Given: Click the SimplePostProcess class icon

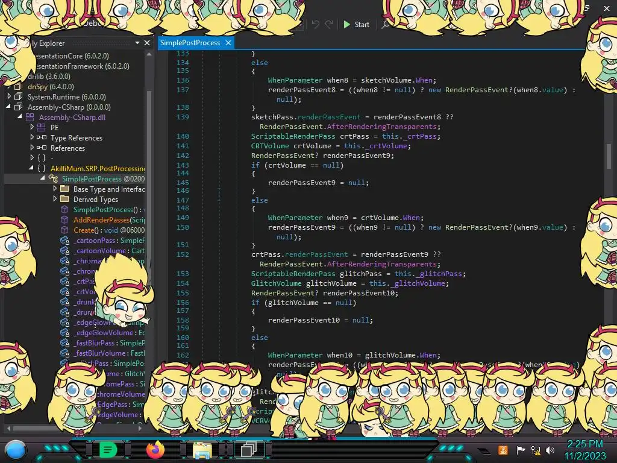Looking at the screenshot, I should 53,178.
